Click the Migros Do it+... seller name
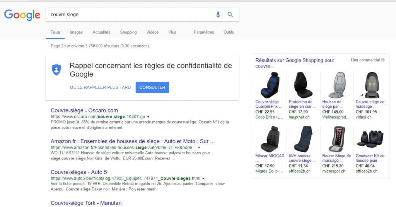The width and height of the screenshot is (396, 207). tap(269, 171)
